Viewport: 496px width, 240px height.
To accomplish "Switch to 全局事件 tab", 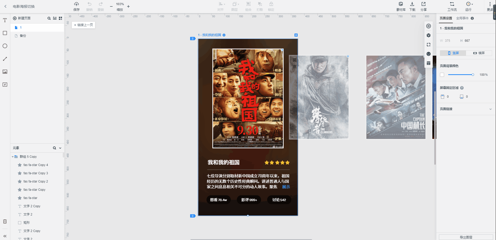I will [462, 18].
